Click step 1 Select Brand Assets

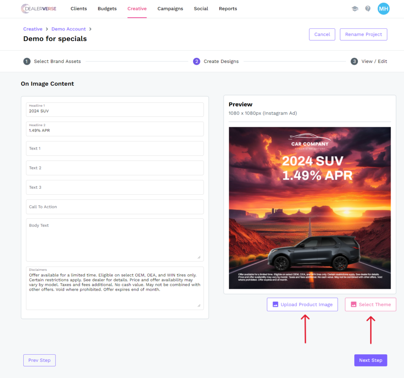click(x=52, y=61)
